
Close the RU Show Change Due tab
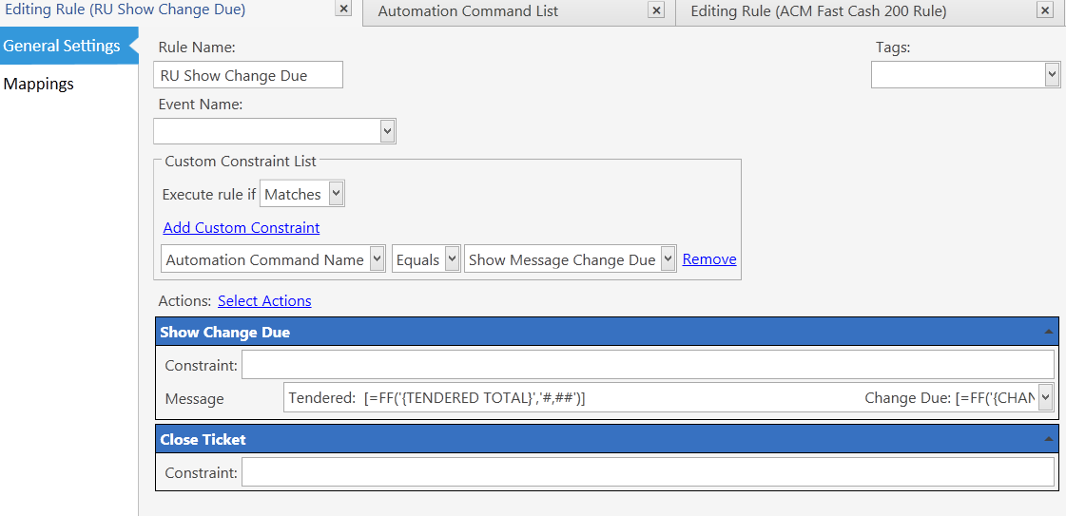pyautogui.click(x=344, y=10)
